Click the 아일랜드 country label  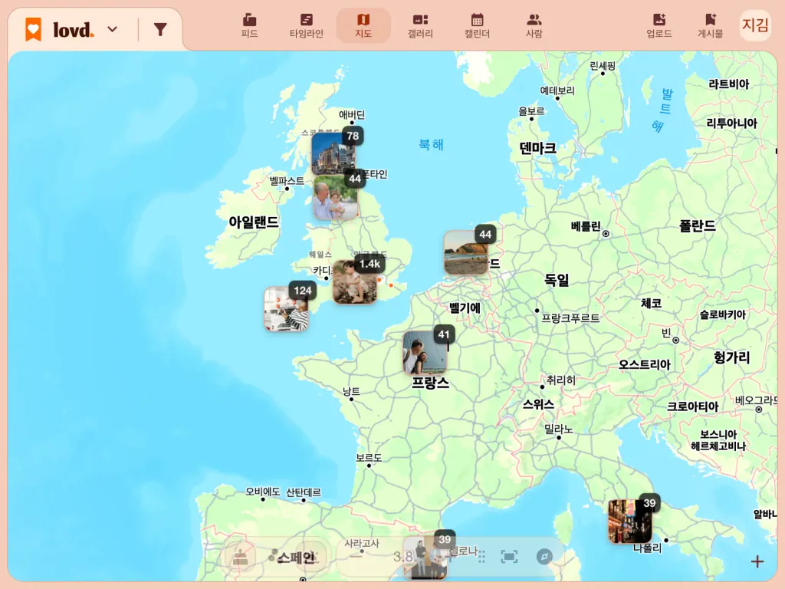click(253, 222)
